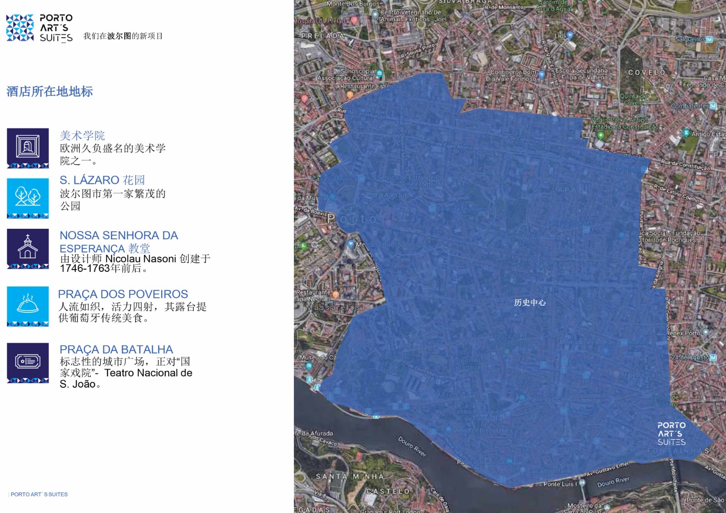Click the 美术学院 heading text
Image resolution: width=726 pixels, height=513 pixels.
[x=82, y=135]
